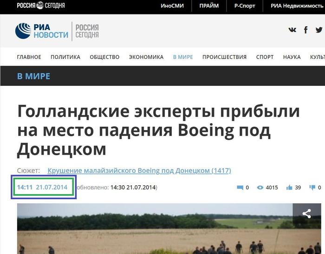
Task: Open the ИноСМИ link in top bar
Action: 172,6
